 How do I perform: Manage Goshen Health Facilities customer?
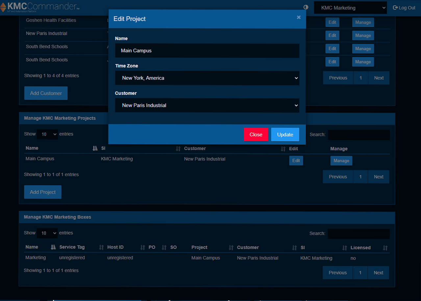[x=363, y=22]
